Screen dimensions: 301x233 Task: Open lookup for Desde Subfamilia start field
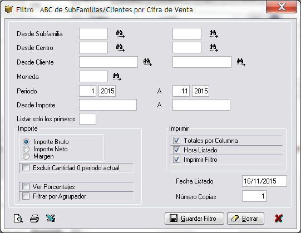point(120,34)
